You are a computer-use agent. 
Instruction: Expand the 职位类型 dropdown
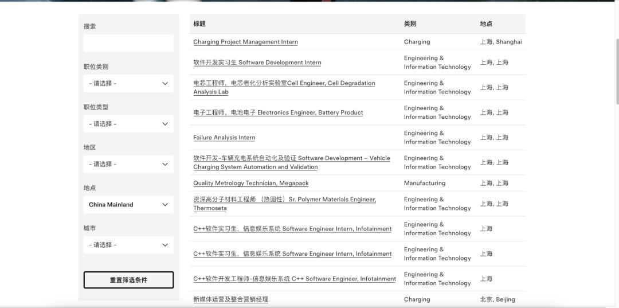[x=128, y=124]
